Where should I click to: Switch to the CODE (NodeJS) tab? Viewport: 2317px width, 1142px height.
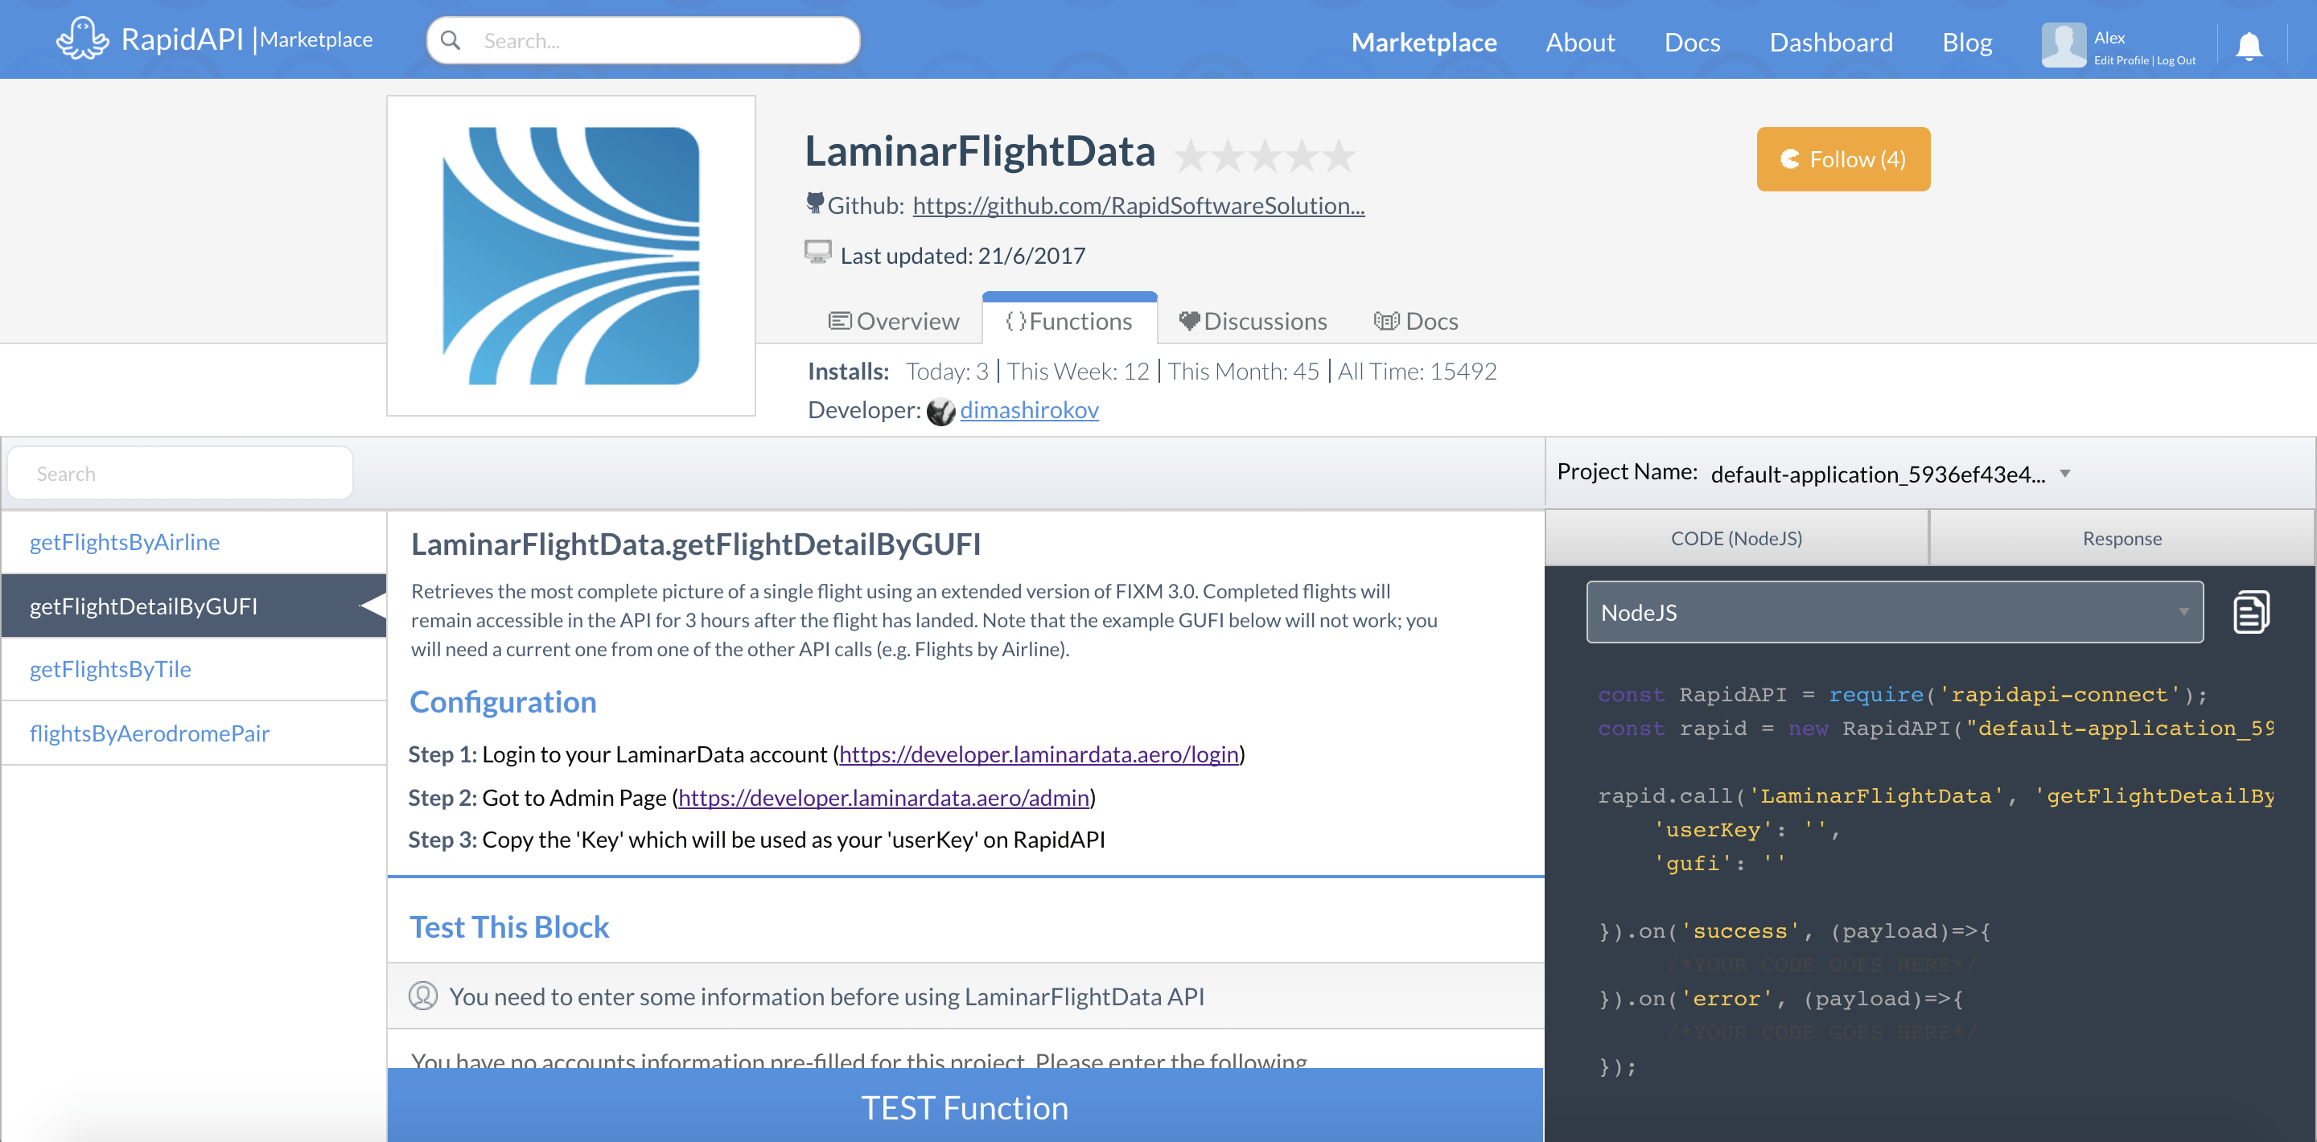click(x=1736, y=538)
